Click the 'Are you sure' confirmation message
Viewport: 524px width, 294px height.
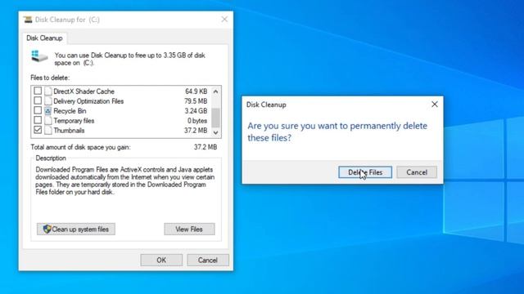tap(337, 131)
